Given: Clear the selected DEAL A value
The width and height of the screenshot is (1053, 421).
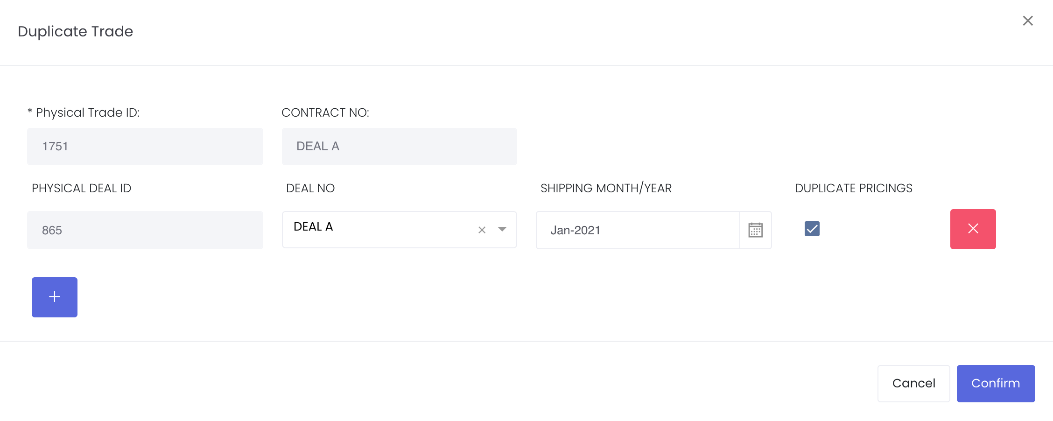Looking at the screenshot, I should (482, 230).
